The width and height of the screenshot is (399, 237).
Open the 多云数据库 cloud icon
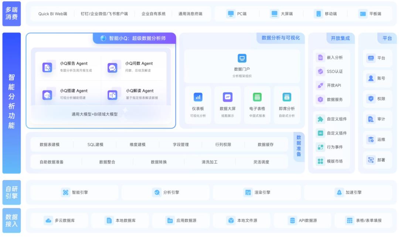(48, 220)
